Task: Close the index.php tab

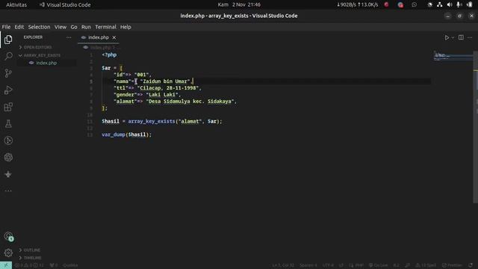Action: (x=114, y=37)
